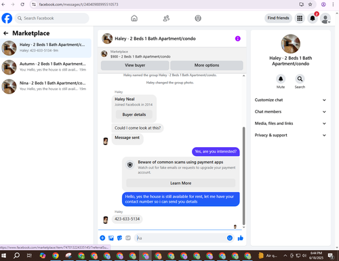Image resolution: width=339 pixels, height=261 pixels.
Task: Open Chrome browser menu dots
Action: (x=333, y=4)
